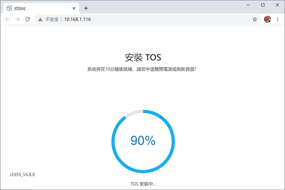Reload the page with the refresh icon
The image size is (285, 190).
(x=28, y=19)
